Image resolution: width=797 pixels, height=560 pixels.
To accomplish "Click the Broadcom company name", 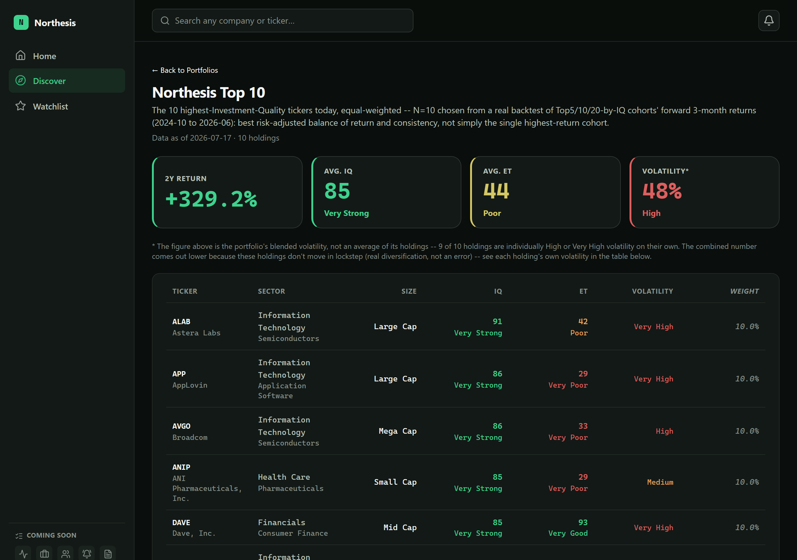I will (x=190, y=437).
